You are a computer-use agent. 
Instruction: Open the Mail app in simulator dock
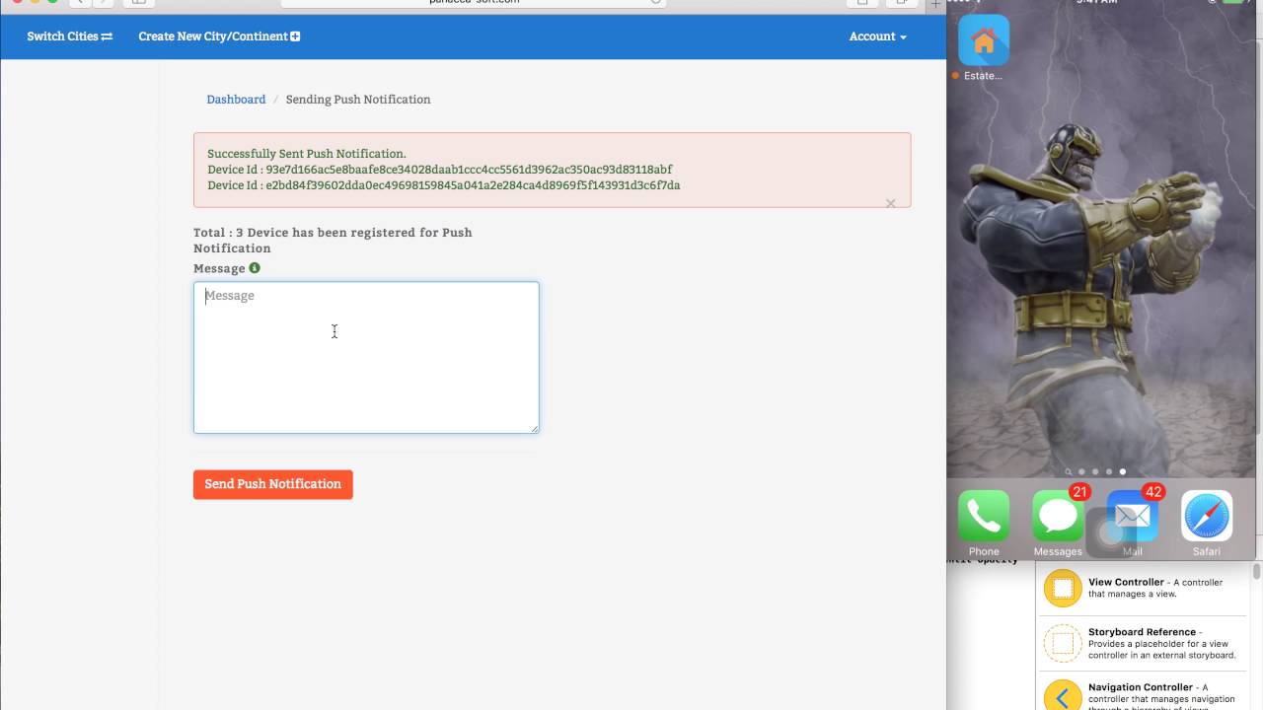[1132, 516]
